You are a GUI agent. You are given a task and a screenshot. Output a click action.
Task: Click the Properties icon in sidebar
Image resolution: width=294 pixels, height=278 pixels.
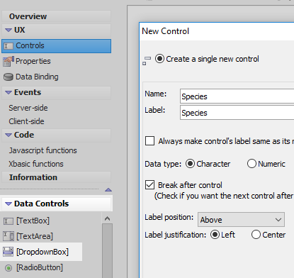point(9,62)
